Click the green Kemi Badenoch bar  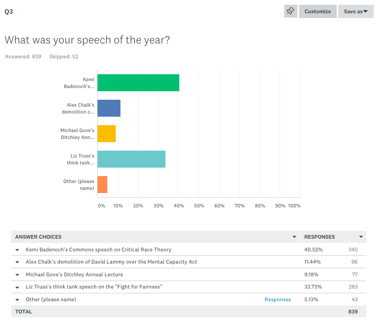[138, 83]
